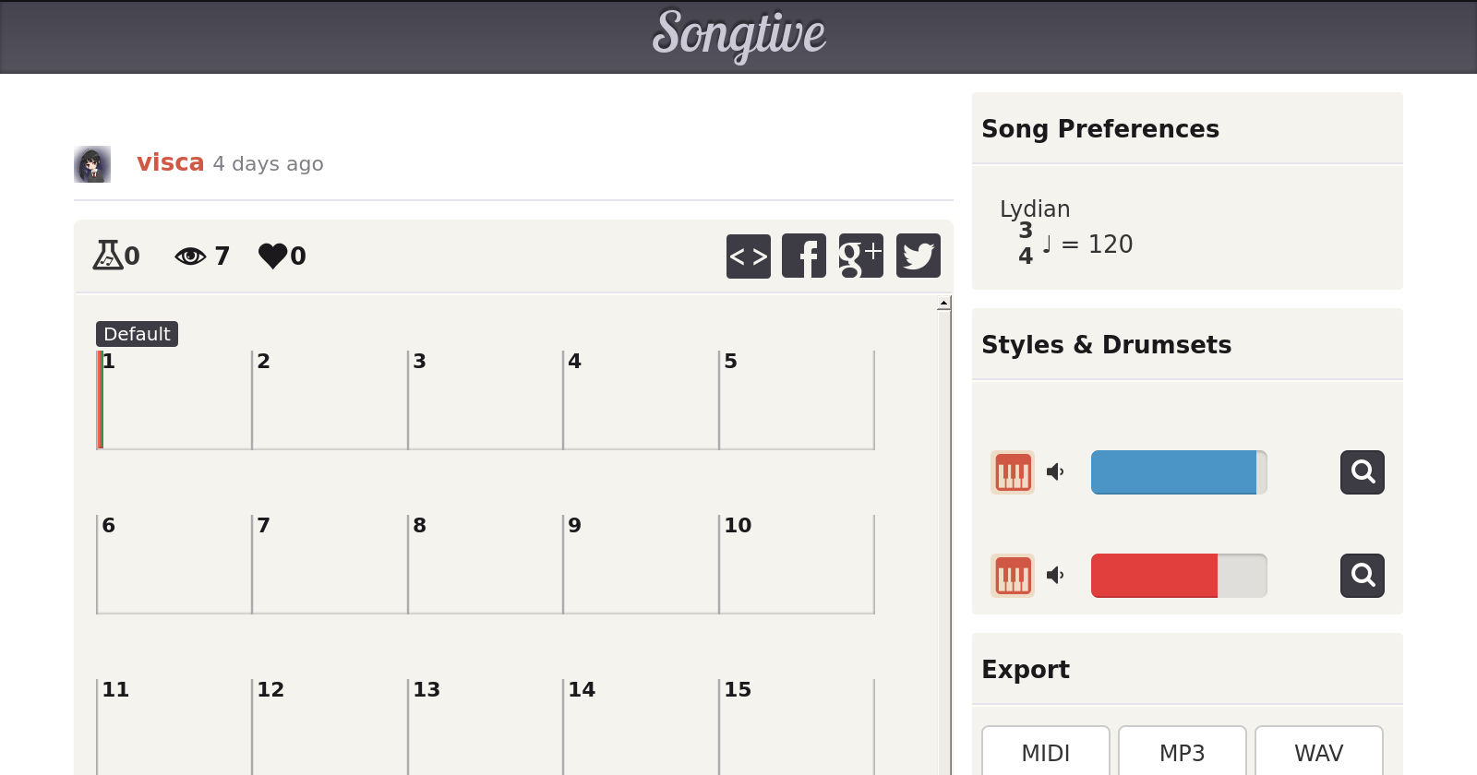Mute the red track's speaker
Image resolution: width=1477 pixels, height=775 pixels.
pos(1055,576)
